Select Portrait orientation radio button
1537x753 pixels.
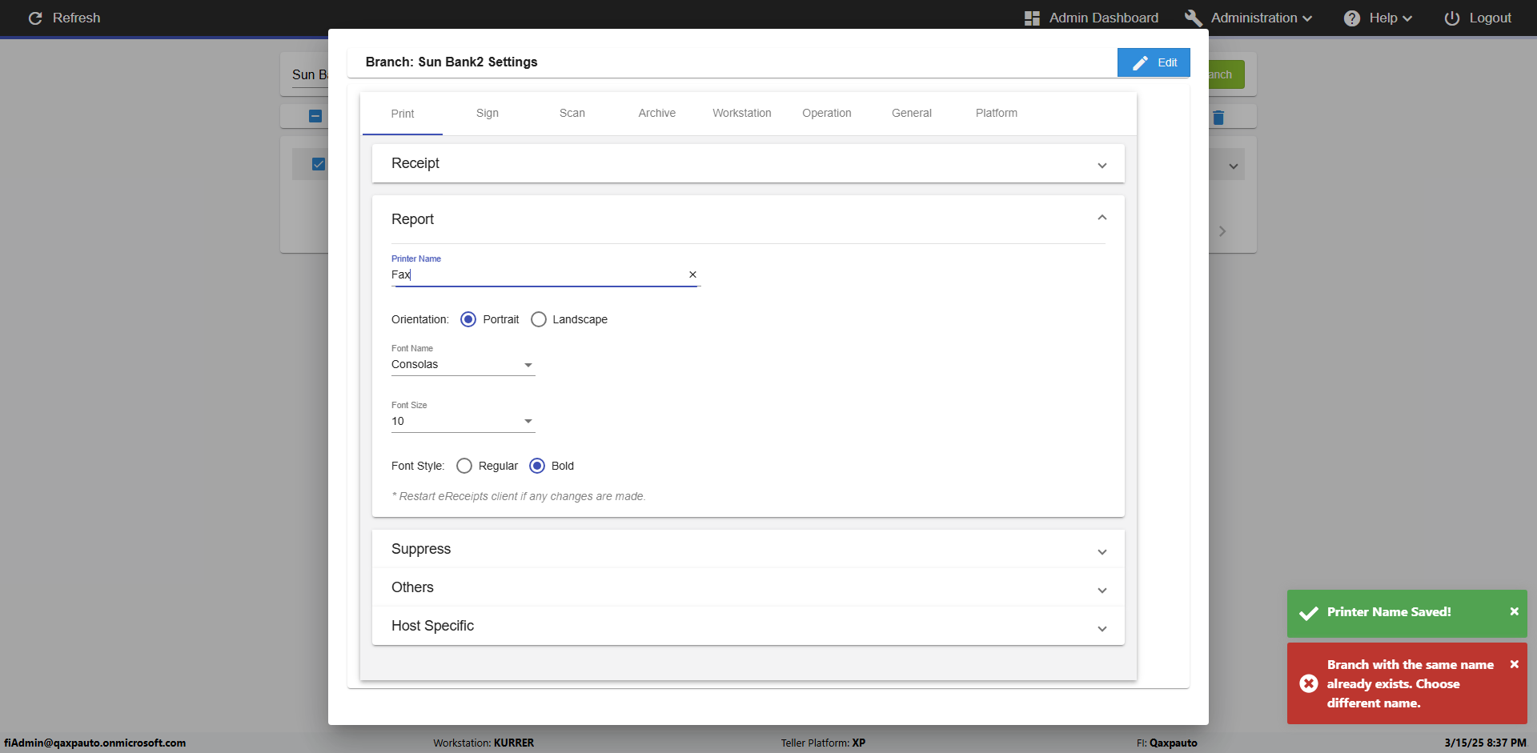pyautogui.click(x=468, y=319)
